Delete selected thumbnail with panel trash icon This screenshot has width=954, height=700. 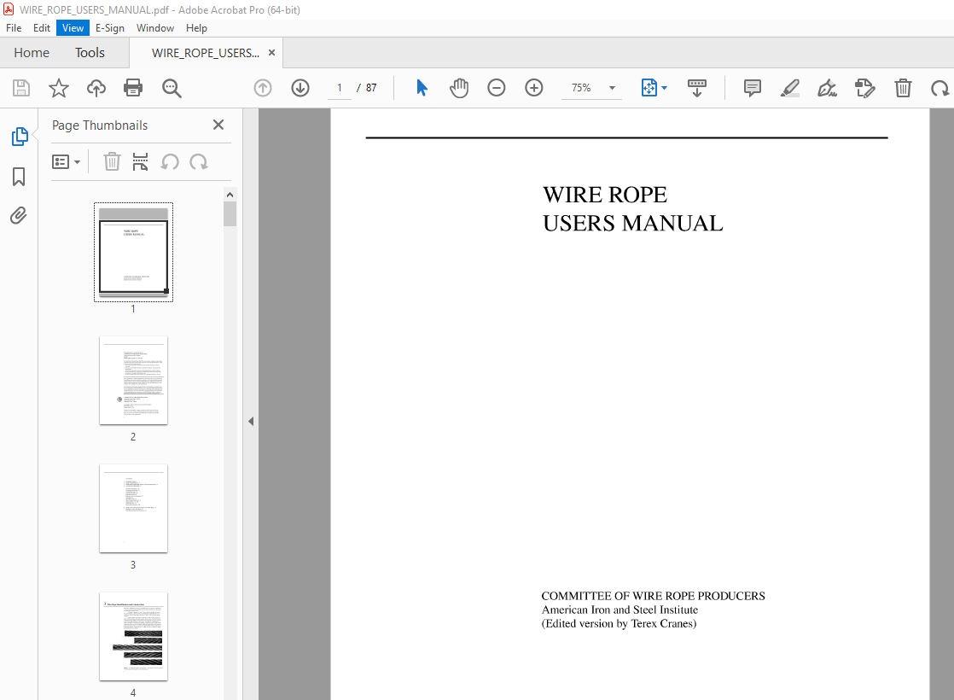pos(112,162)
